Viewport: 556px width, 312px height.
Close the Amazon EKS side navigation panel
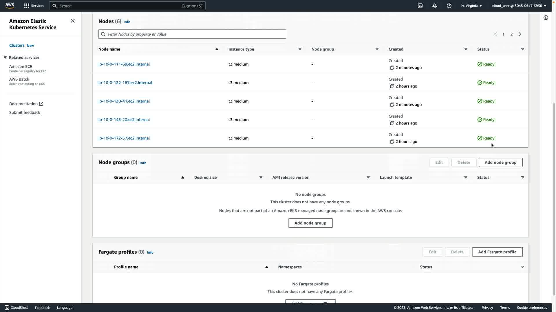pos(73,21)
